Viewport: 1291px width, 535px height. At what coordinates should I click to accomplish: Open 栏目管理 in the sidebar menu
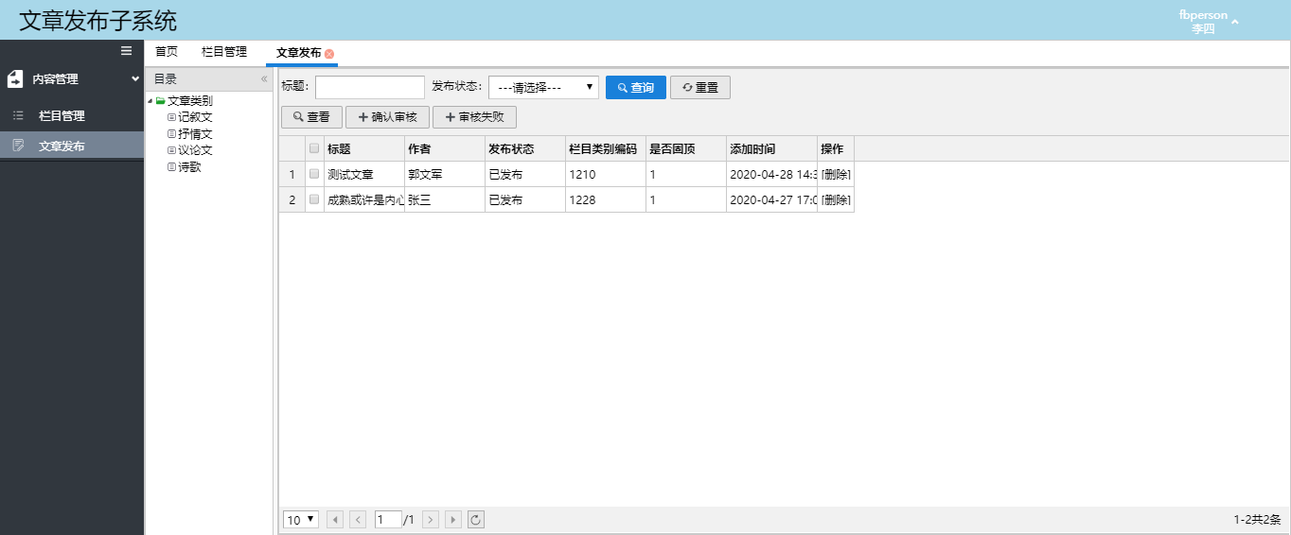pyautogui.click(x=72, y=116)
